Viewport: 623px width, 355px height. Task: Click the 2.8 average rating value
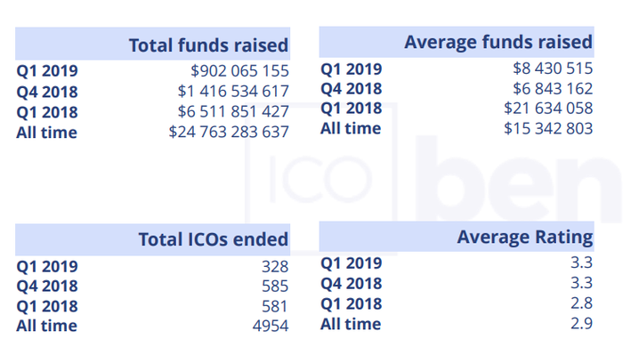582,303
